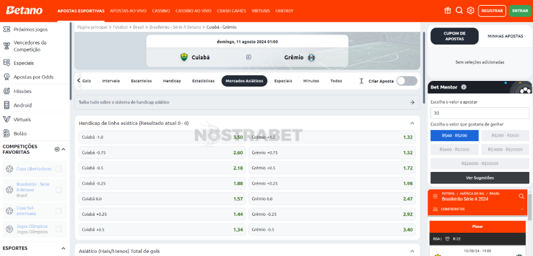
Task: Select the R$600 - R$3000 win range
Action: pyautogui.click(x=455, y=149)
